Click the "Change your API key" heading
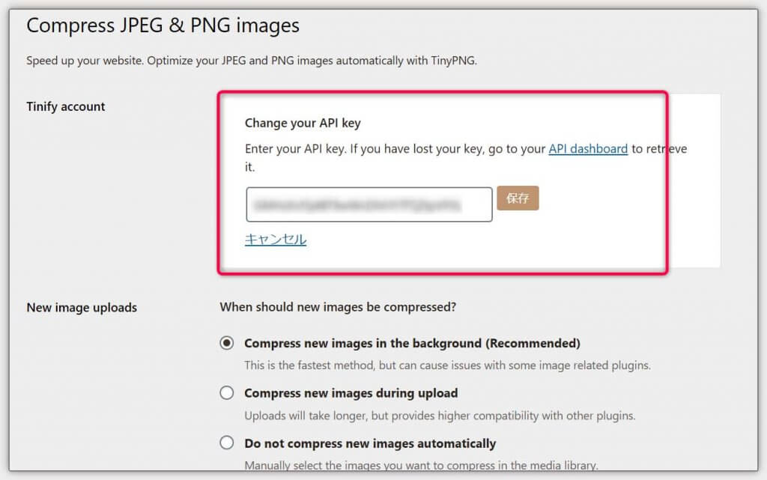This screenshot has height=480, width=767. pyautogui.click(x=303, y=123)
